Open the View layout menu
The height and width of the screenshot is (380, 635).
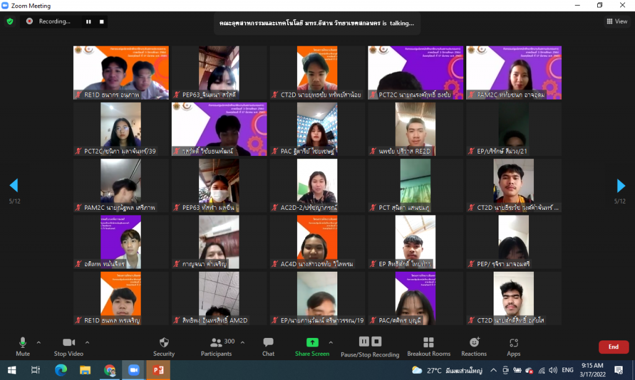[x=617, y=22]
